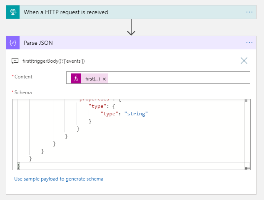
Task: Select the first(...) expression token
Action: pyautogui.click(x=92, y=79)
